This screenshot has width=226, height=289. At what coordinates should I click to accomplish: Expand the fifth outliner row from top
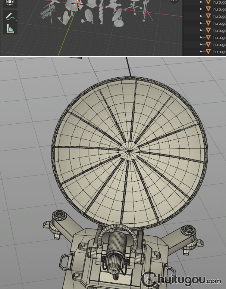pyautogui.click(x=201, y=30)
